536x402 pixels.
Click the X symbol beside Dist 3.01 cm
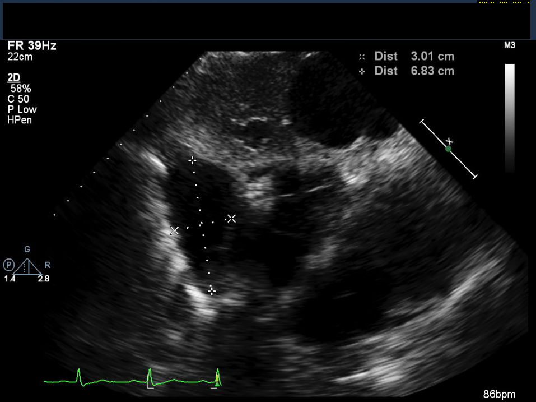point(362,57)
